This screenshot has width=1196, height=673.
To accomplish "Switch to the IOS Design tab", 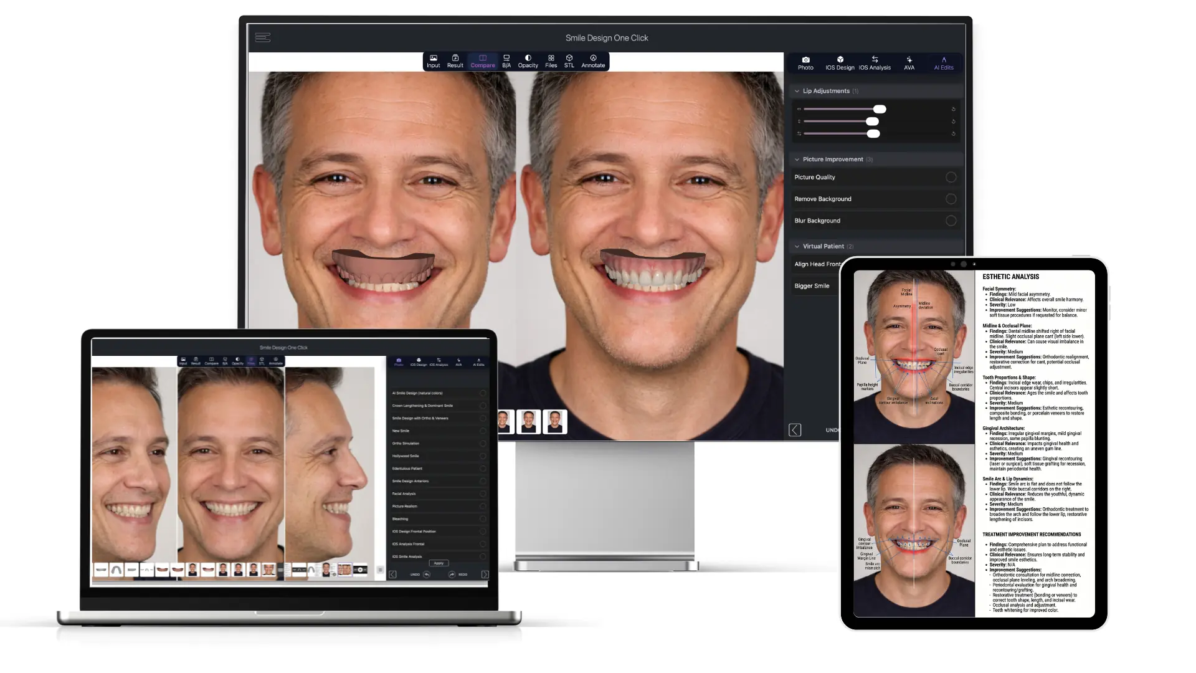I will [x=840, y=63].
